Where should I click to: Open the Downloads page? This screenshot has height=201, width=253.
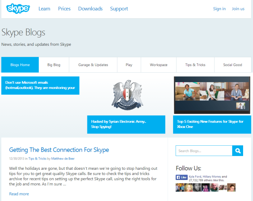click(x=90, y=9)
